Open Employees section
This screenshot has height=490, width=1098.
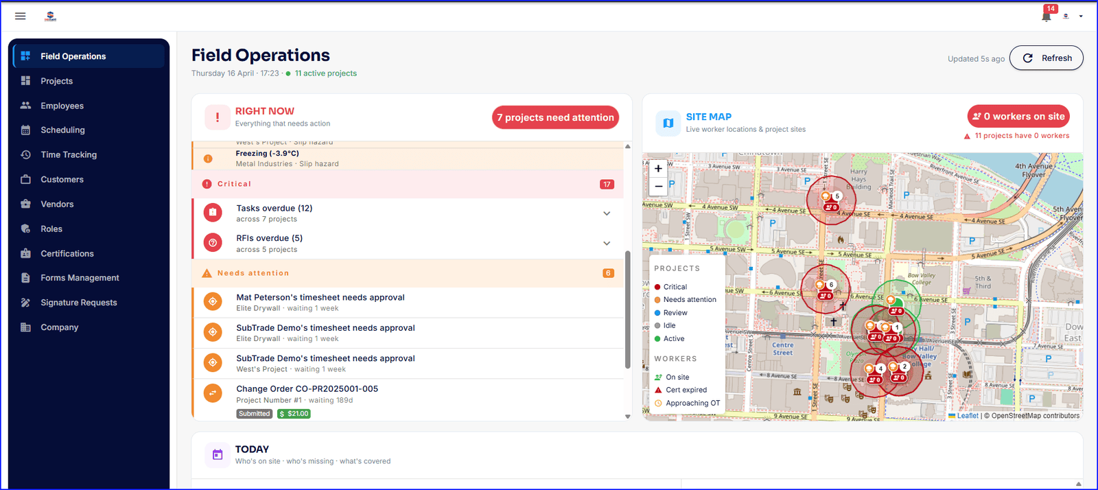click(89, 106)
